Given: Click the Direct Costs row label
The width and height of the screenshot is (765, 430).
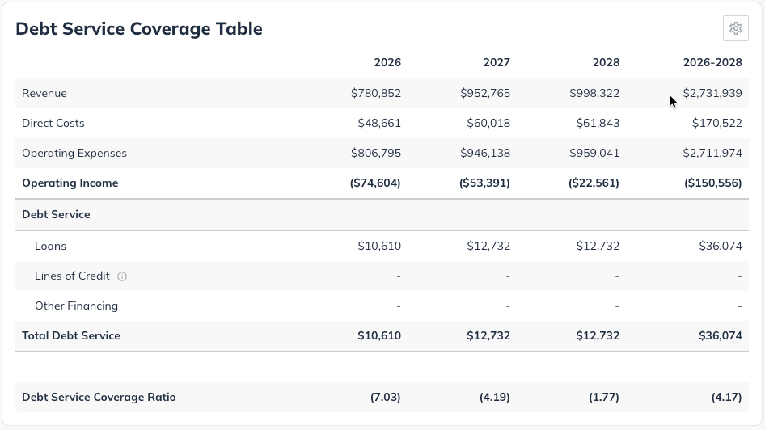Looking at the screenshot, I should [53, 123].
